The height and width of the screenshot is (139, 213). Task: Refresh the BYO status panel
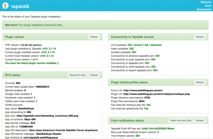click(94, 75)
